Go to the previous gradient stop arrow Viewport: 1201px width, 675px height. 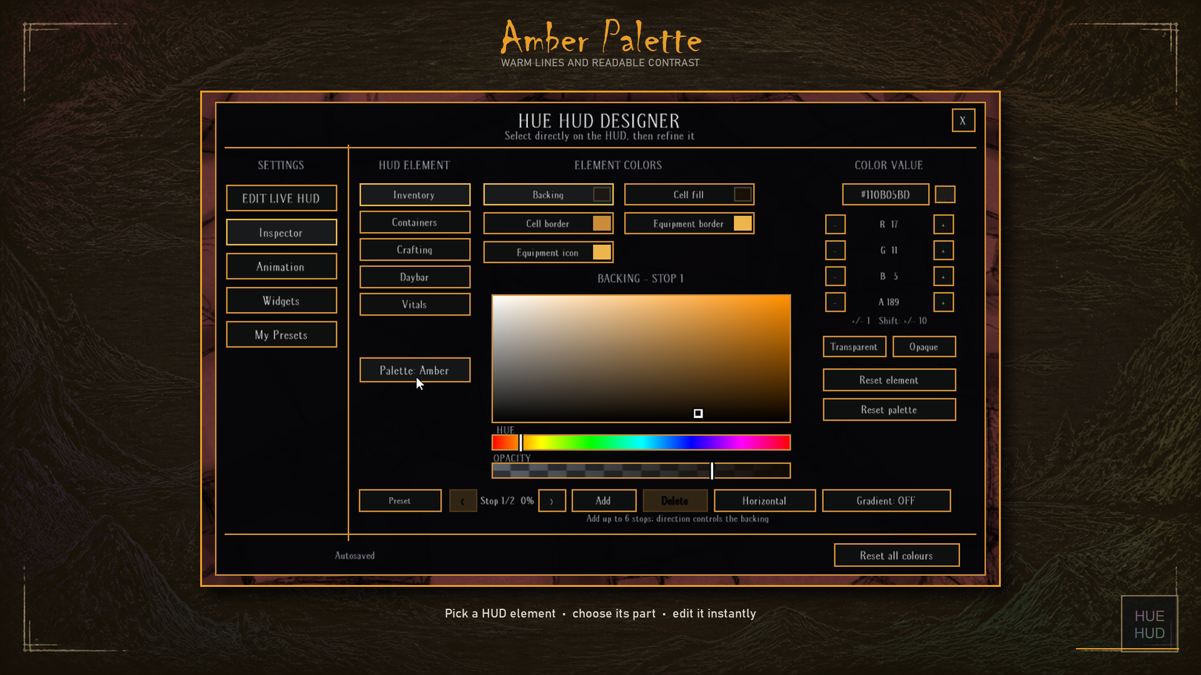(x=463, y=501)
